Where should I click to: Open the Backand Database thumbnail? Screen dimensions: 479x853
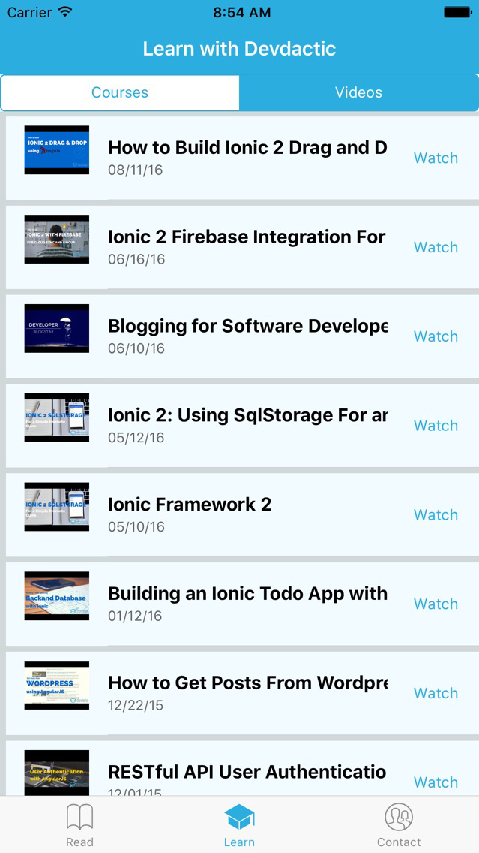56,596
